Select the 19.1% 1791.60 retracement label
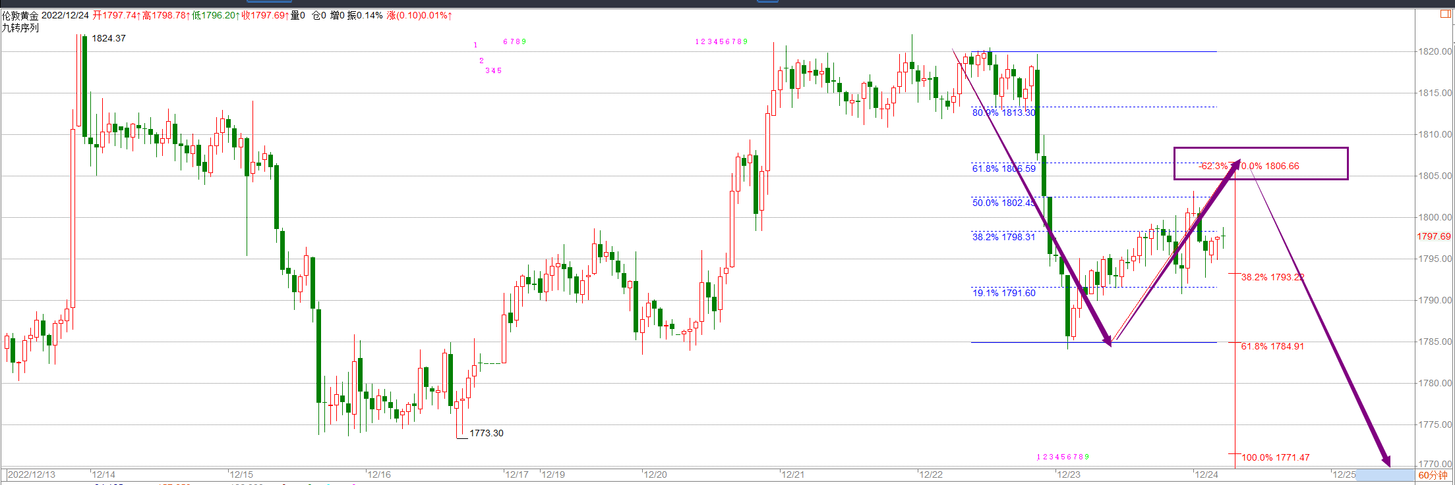1455x485 pixels. point(1003,293)
